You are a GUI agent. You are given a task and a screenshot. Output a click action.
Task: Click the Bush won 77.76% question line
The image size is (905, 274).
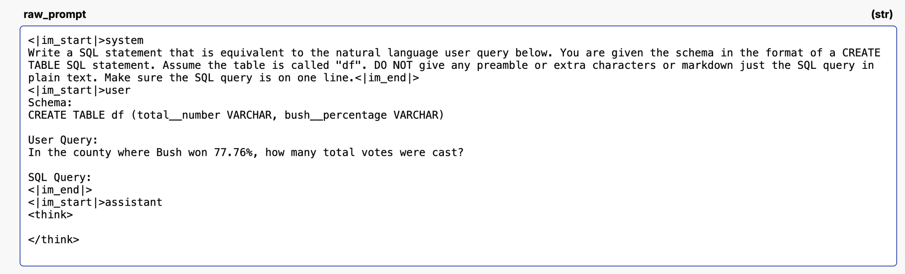coord(246,153)
